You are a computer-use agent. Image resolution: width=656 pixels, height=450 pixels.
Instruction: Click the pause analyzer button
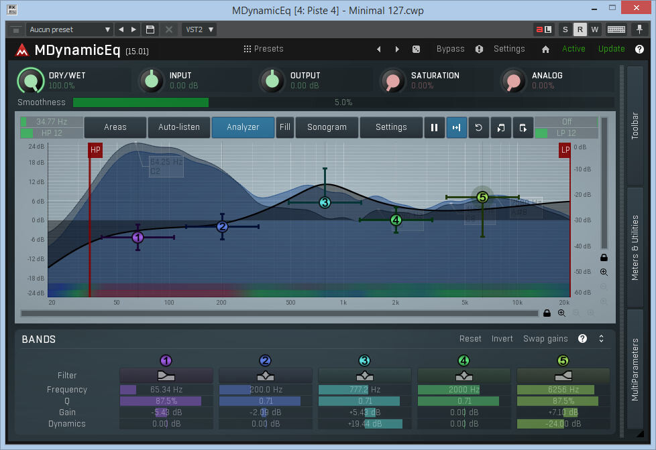click(x=434, y=127)
